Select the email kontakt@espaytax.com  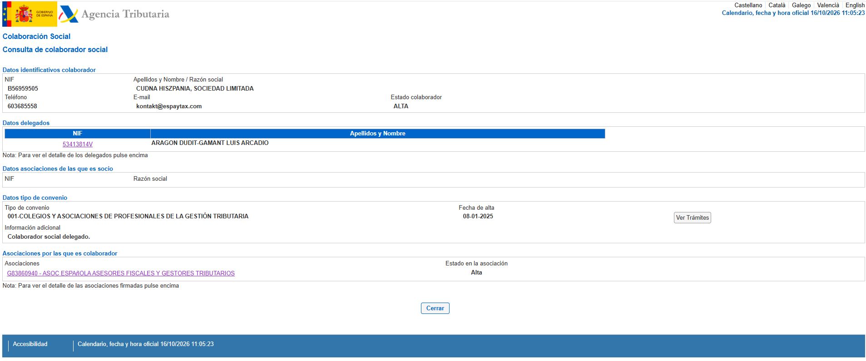pyautogui.click(x=169, y=106)
